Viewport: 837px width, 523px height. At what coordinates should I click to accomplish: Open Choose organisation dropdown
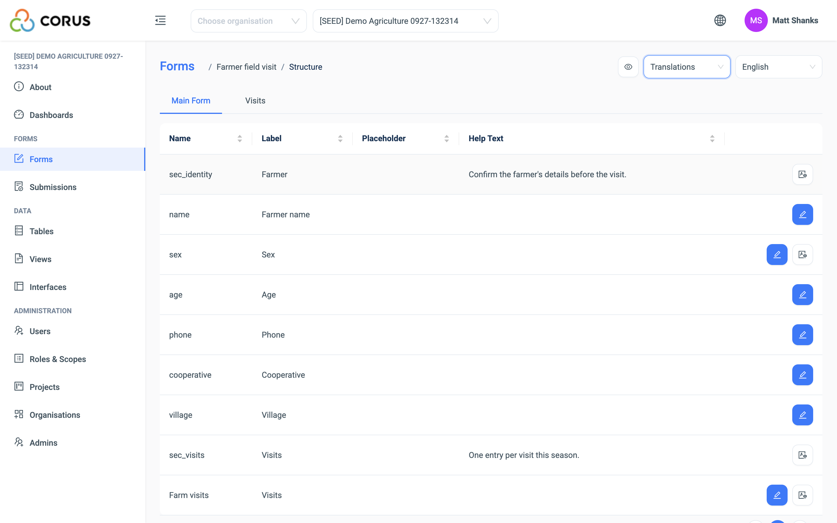click(x=248, y=21)
